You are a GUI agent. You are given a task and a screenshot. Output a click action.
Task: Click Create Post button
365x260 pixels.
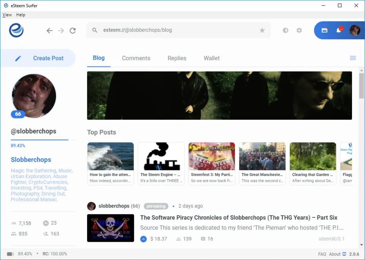[x=38, y=58]
